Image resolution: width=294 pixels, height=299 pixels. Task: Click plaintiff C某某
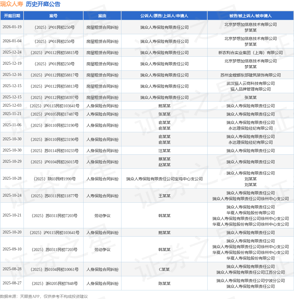164,270
